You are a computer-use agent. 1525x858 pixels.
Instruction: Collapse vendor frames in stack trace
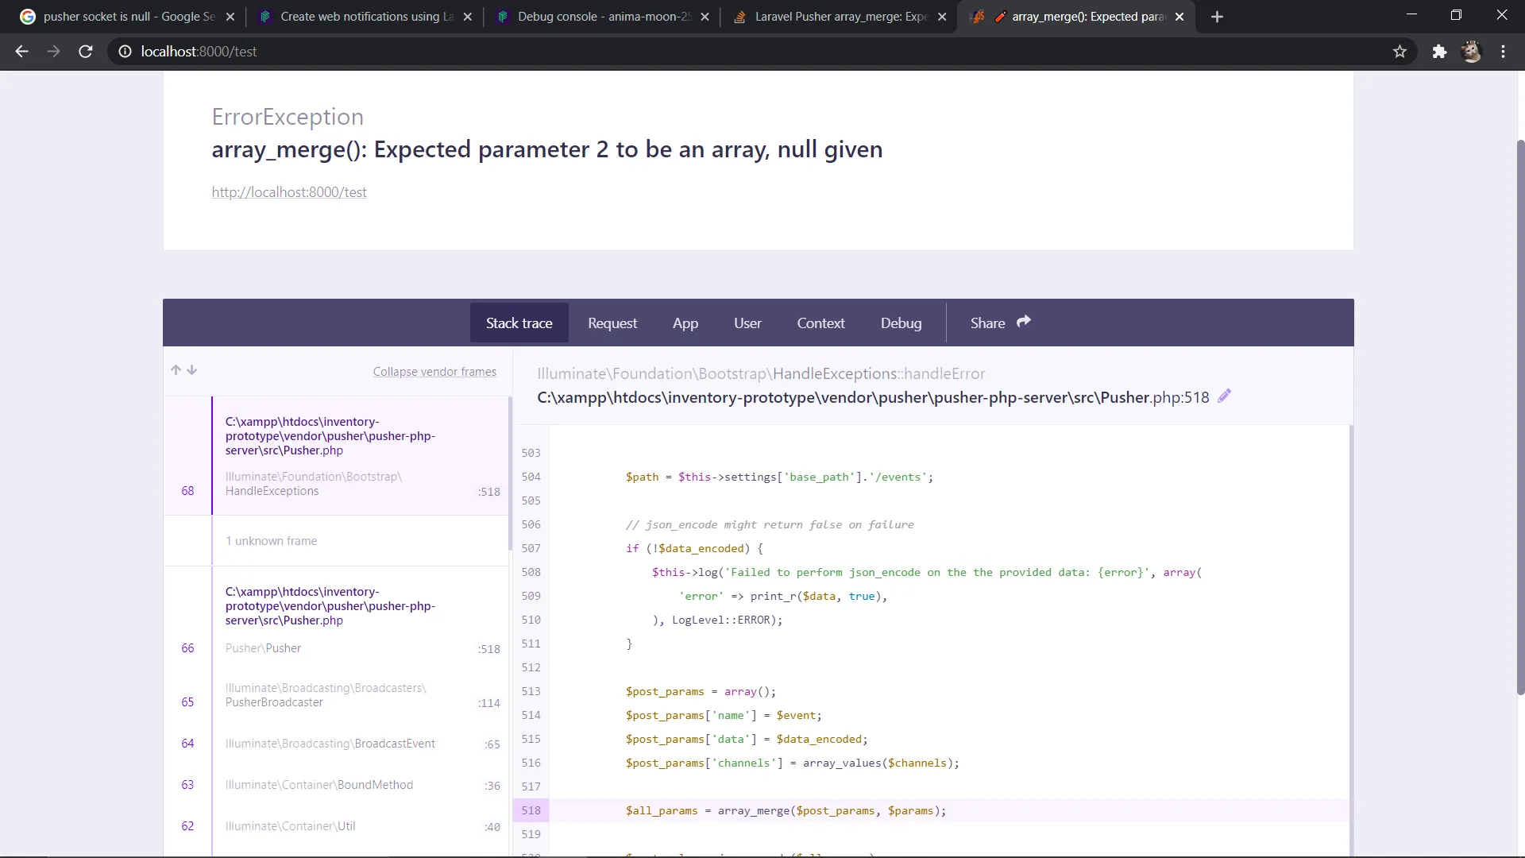tap(434, 372)
